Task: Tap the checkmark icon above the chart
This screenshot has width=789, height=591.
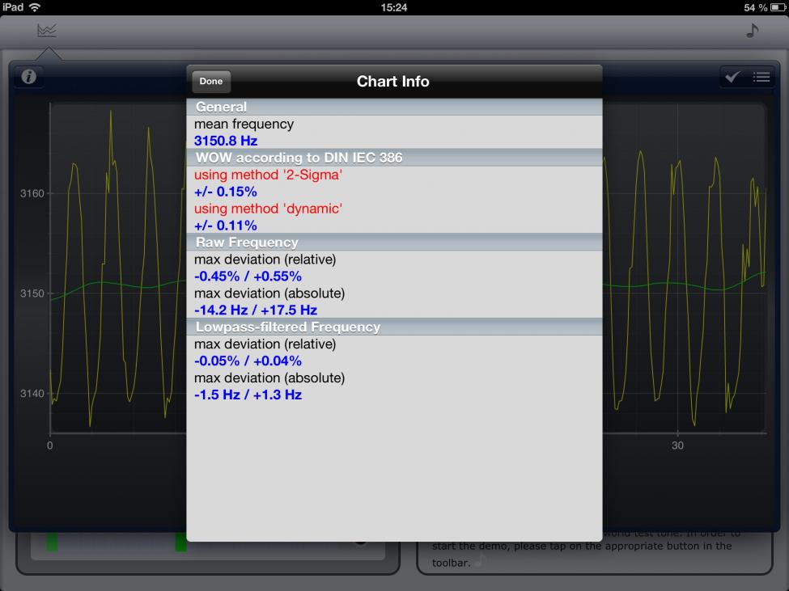Action: click(x=732, y=76)
